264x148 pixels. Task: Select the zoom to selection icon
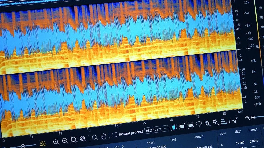[x=74, y=140]
